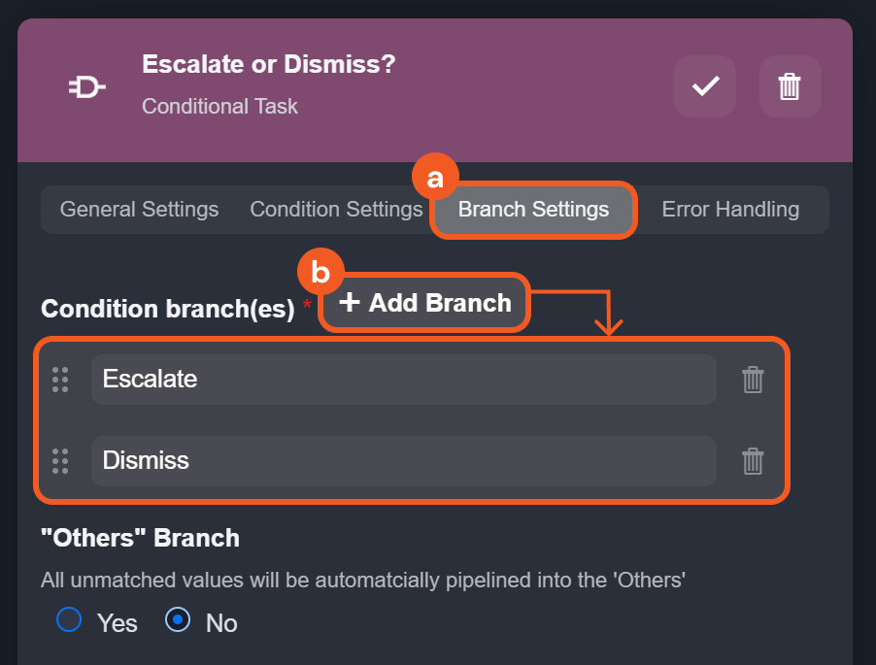
Task: Focus the Dismiss branch name field
Action: click(403, 461)
